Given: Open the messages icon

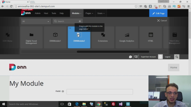Looking at the screenshot, I should coord(136,57).
